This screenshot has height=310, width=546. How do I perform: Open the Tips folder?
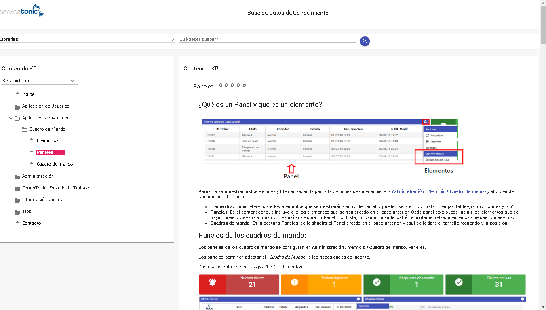pyautogui.click(x=27, y=211)
